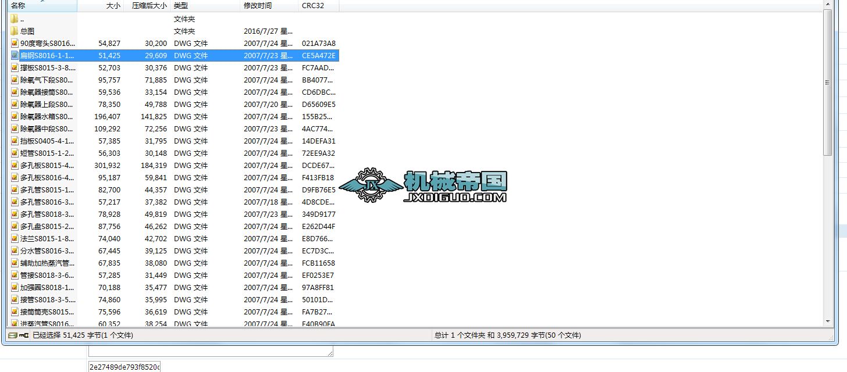Sort by the CRC32 column header
Image resolution: width=847 pixels, height=372 pixels.
coord(319,6)
